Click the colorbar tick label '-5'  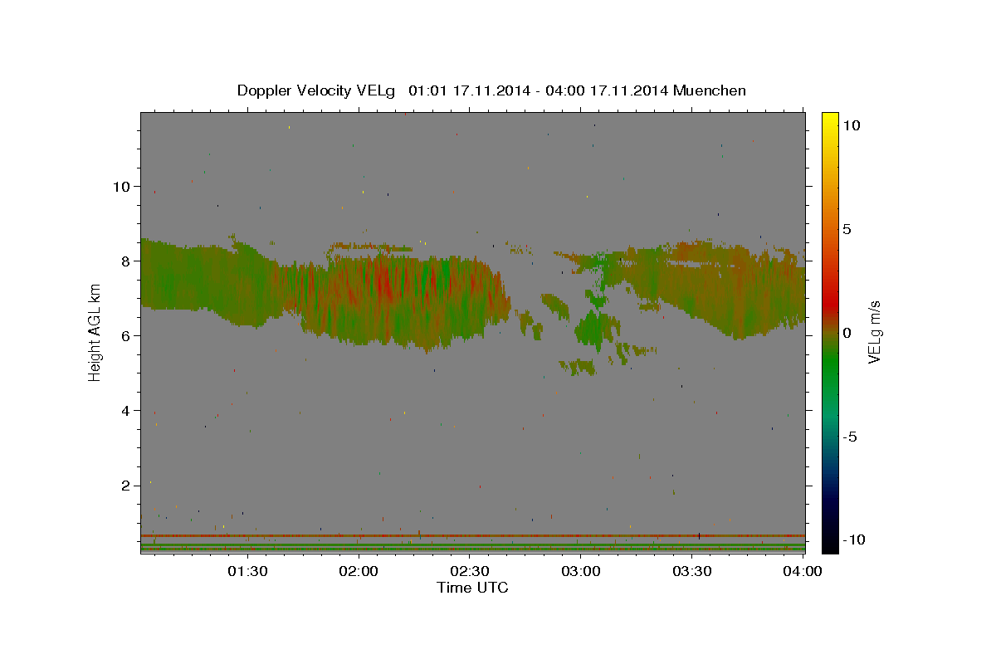(850, 437)
